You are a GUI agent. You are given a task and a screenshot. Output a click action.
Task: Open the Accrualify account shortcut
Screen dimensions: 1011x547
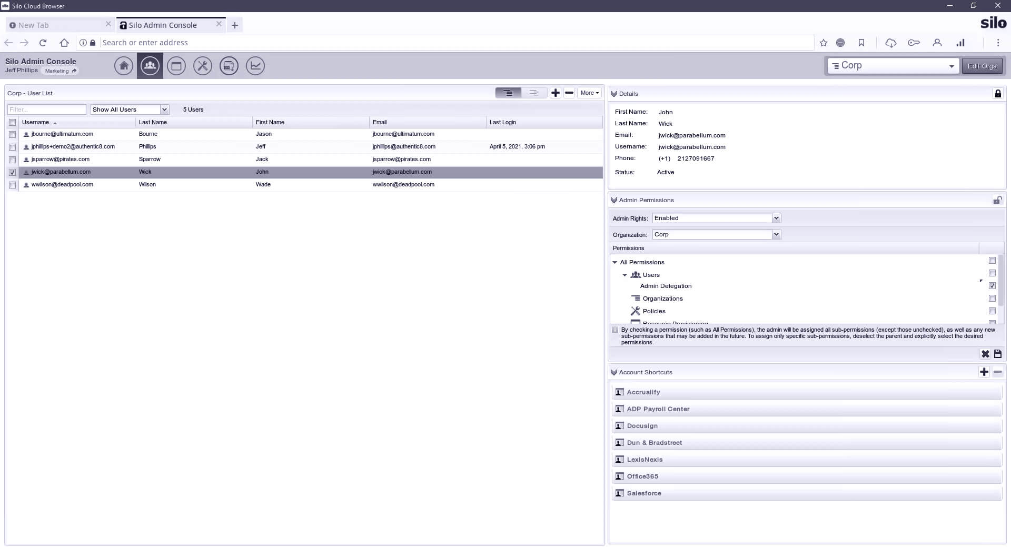pyautogui.click(x=807, y=392)
